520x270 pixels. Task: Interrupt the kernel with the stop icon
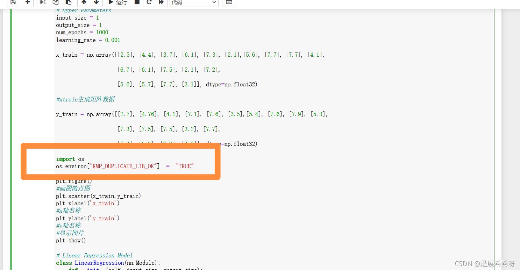[137, 2]
